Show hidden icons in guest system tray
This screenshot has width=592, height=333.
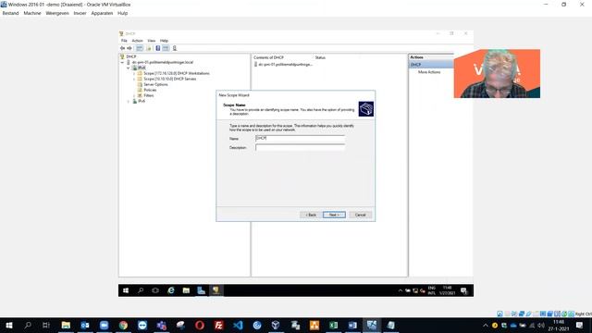401,290
